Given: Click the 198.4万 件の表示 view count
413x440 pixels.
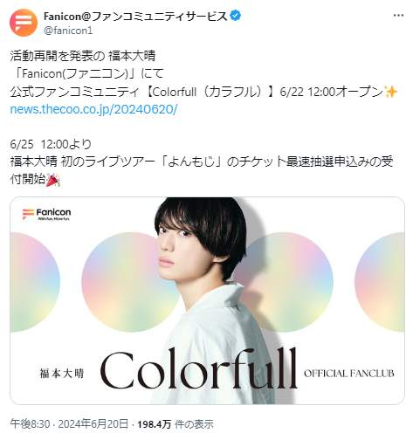Looking at the screenshot, I should pyautogui.click(x=176, y=424).
